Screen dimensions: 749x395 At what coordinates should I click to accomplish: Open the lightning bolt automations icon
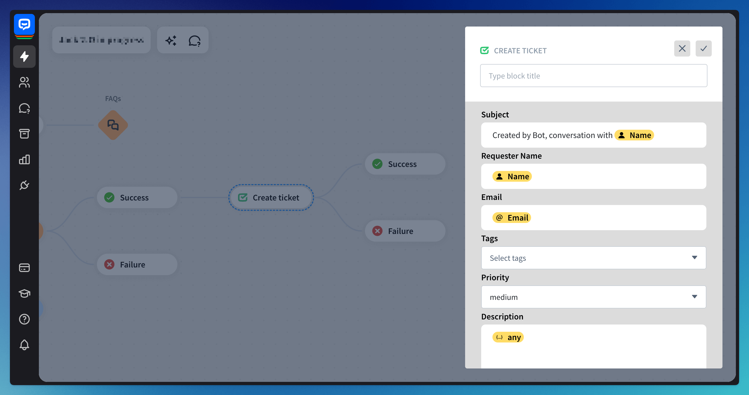pos(24,56)
